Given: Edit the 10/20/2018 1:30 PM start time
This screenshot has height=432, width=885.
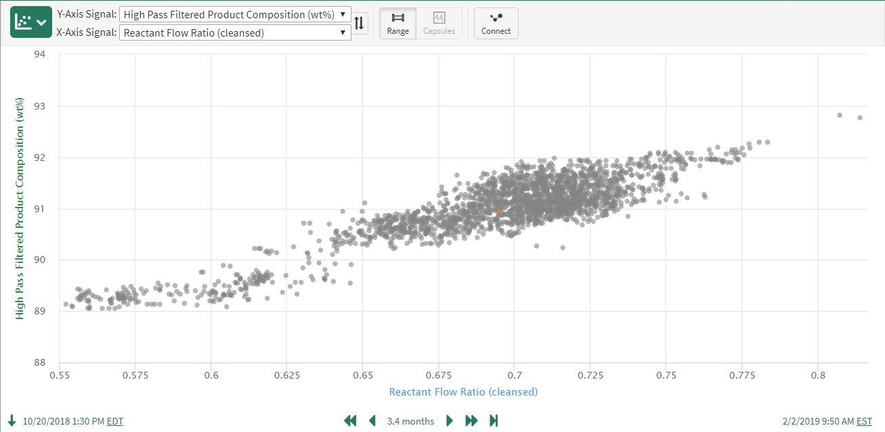Looking at the screenshot, I should 64,421.
